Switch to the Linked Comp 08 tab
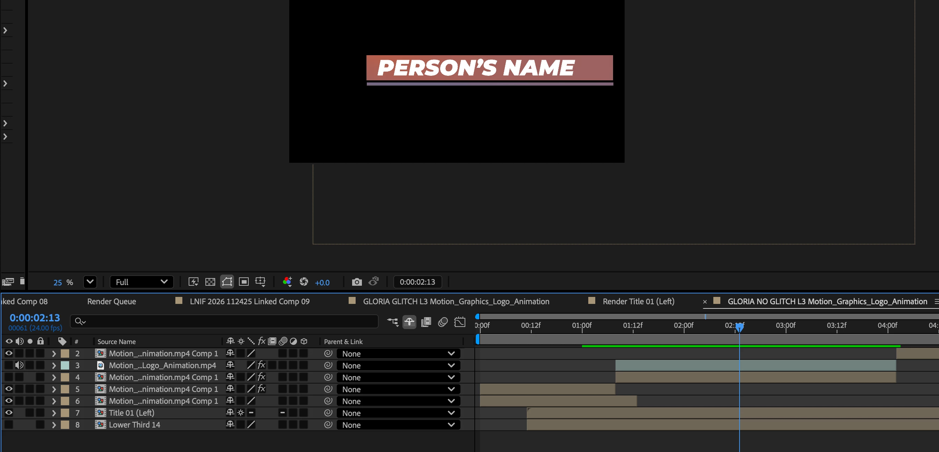The width and height of the screenshot is (939, 452). coord(24,301)
